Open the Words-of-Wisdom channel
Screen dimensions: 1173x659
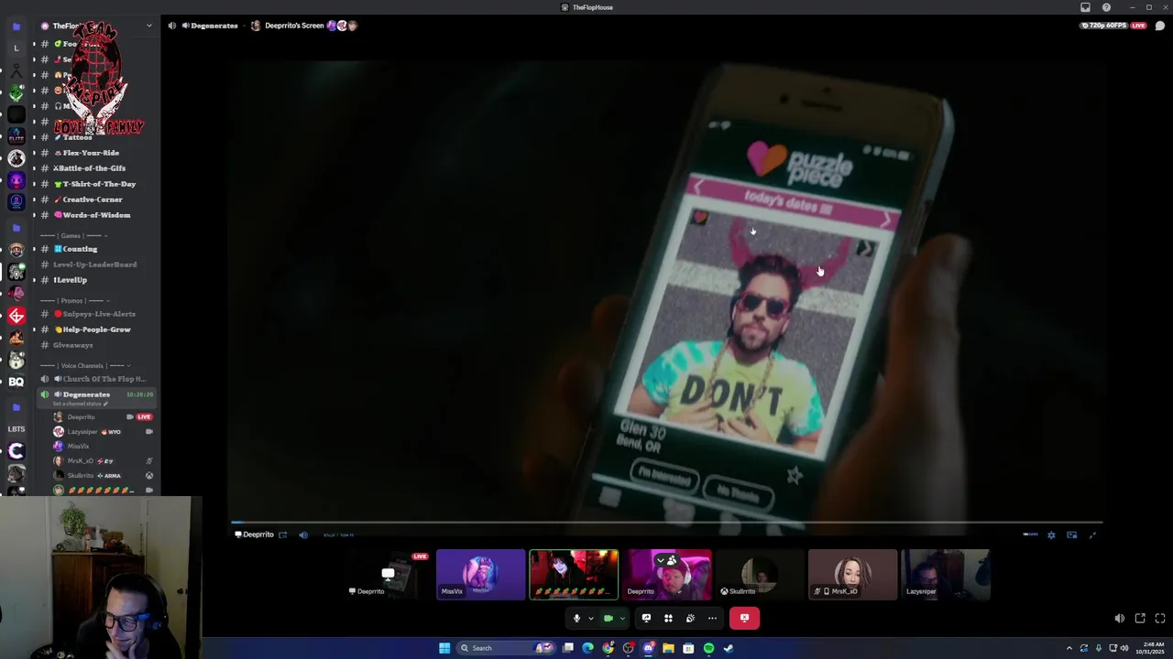(93, 215)
